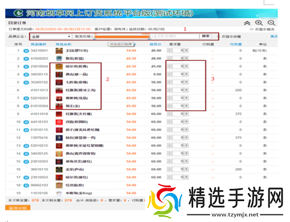Screen dimensions: 290x222
Task: Decrease demand quantity for item 61010304
Action: (169, 106)
